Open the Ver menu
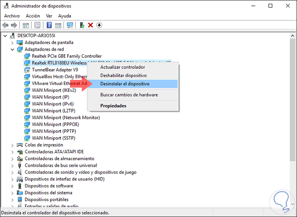Viewport: 297px width, 217px height. pos(49,16)
